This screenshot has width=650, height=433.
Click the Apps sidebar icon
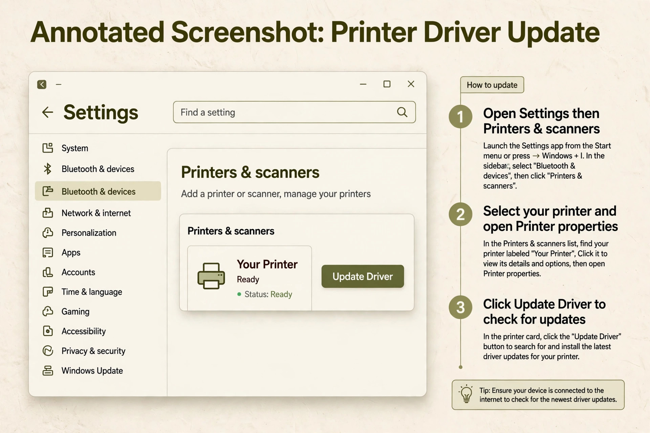point(48,252)
